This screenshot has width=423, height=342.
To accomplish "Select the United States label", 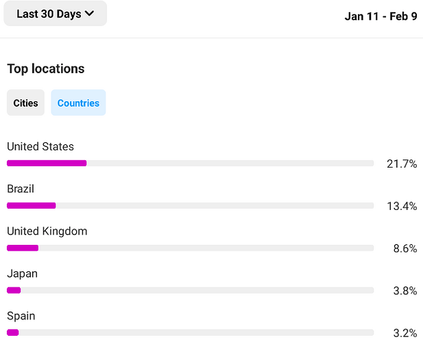I will tap(40, 146).
